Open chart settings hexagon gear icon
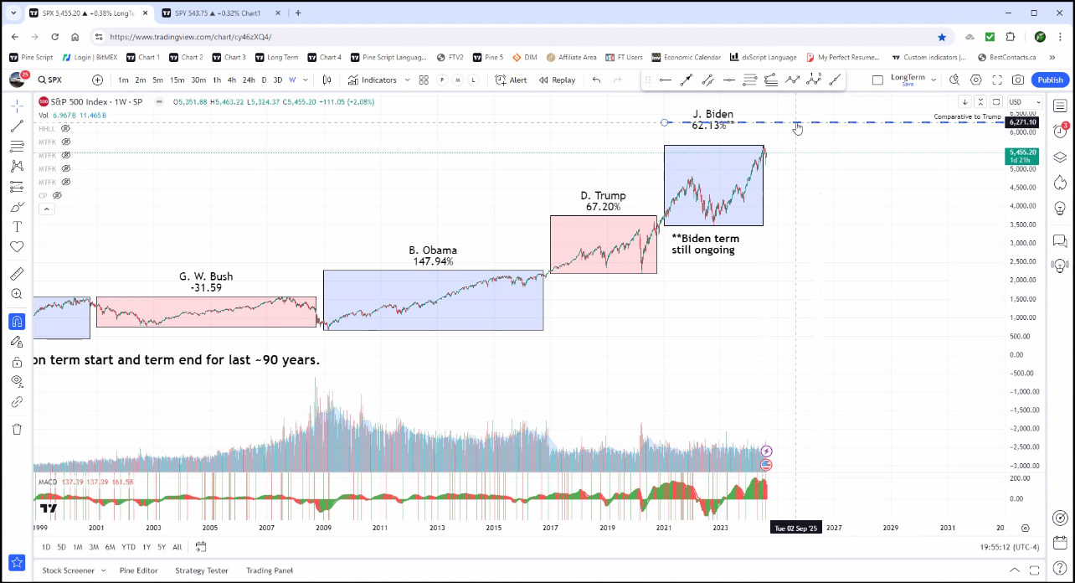 976,80
